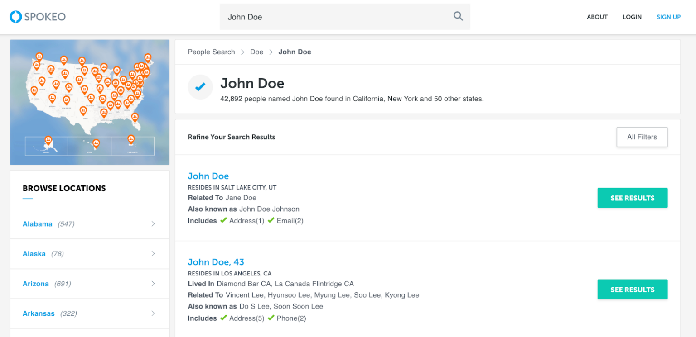
Task: Click the Spokeo logo
Action: 38,17
